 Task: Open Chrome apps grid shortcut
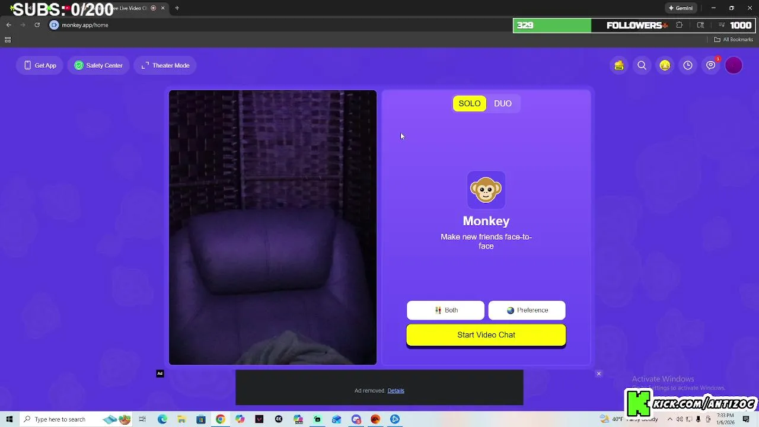[8, 40]
